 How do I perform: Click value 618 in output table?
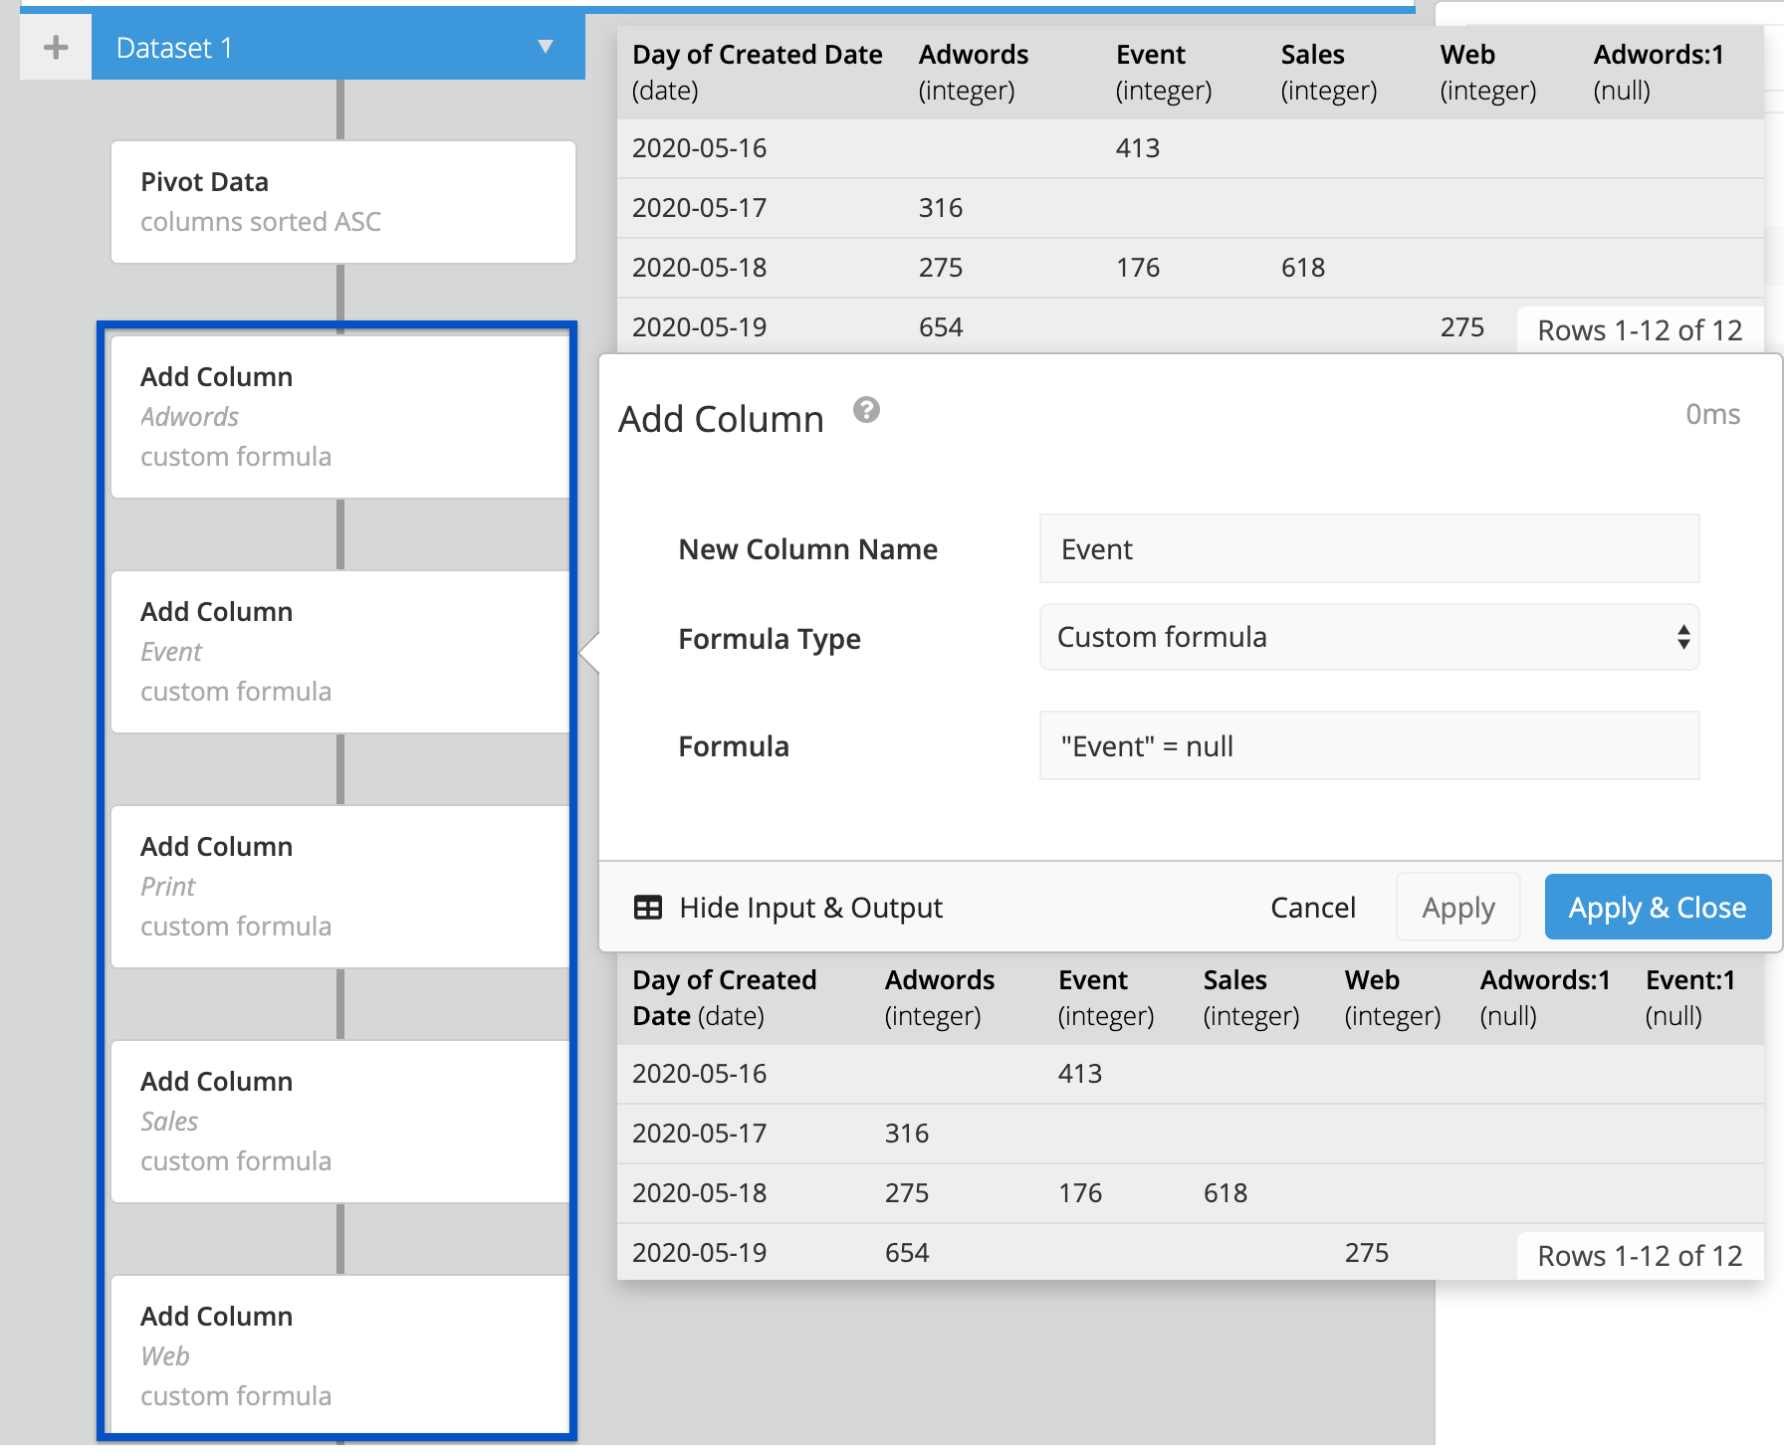(1226, 1193)
